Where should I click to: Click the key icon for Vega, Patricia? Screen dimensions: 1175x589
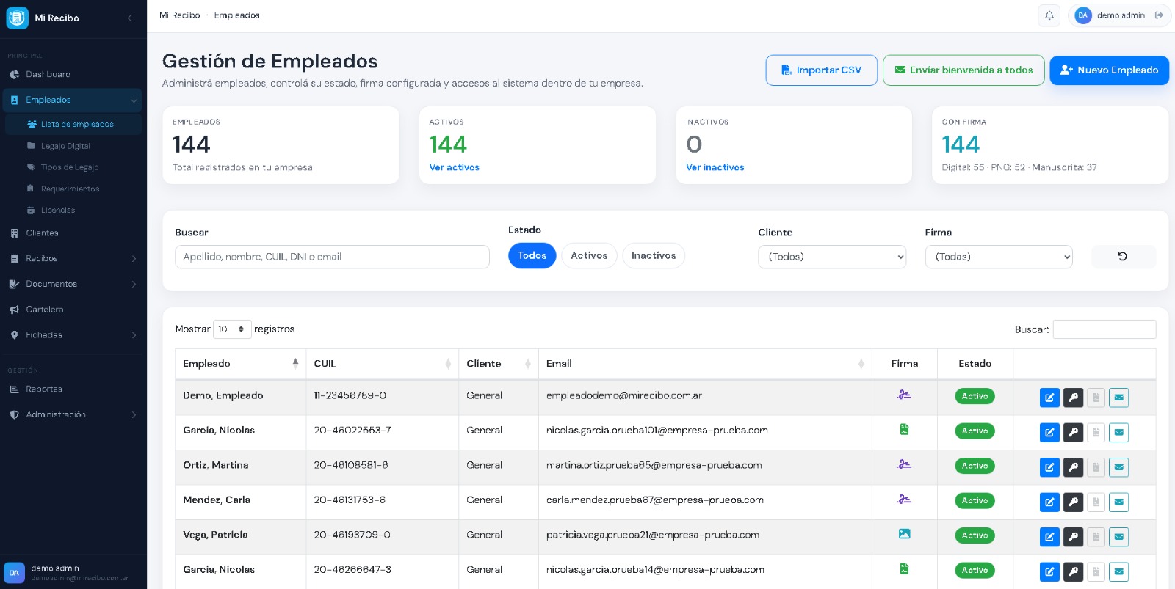[x=1073, y=537]
